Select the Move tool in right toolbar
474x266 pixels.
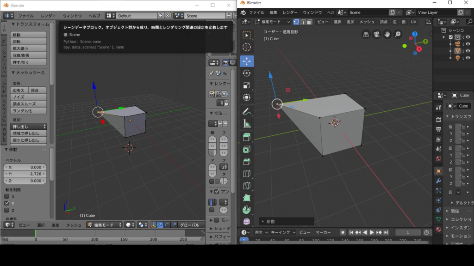tap(247, 61)
